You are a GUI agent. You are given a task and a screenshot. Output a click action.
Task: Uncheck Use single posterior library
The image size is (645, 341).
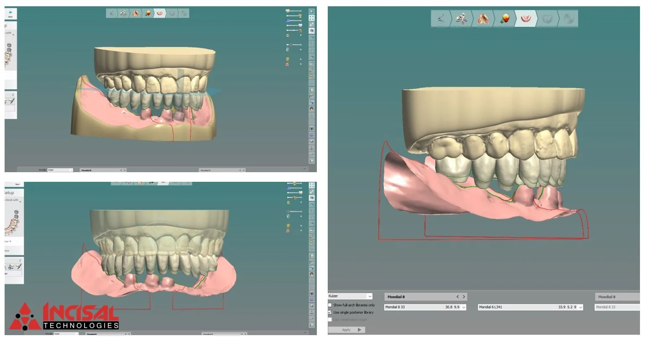point(330,312)
